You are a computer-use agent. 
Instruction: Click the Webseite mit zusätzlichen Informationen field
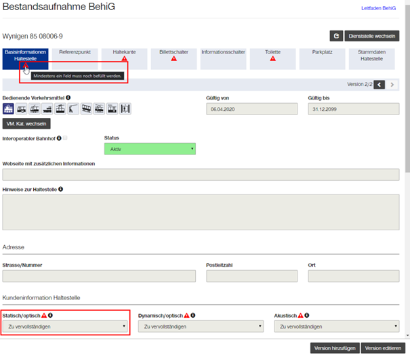coord(201,175)
